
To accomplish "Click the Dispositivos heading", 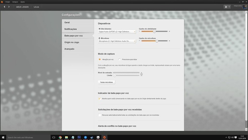I will 104,24.
